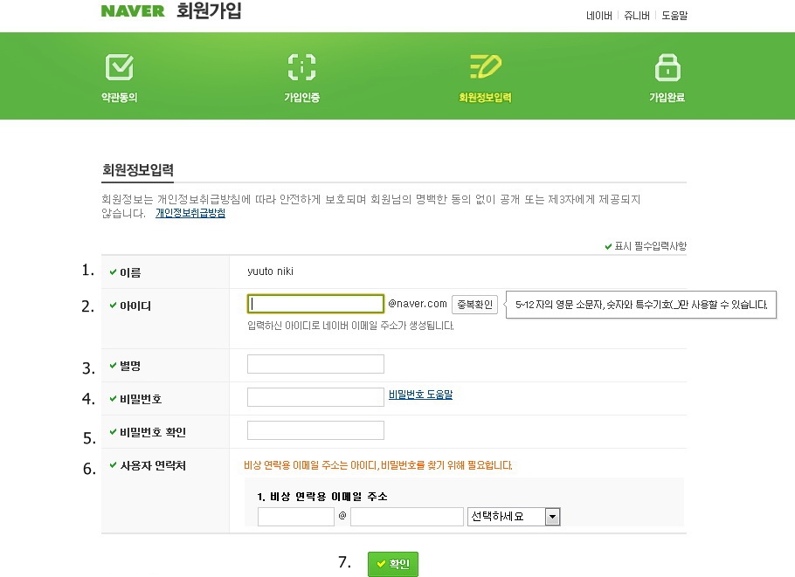795x577 pixels.
Task: Open the 개인정보취급방침 link
Action: click(190, 213)
